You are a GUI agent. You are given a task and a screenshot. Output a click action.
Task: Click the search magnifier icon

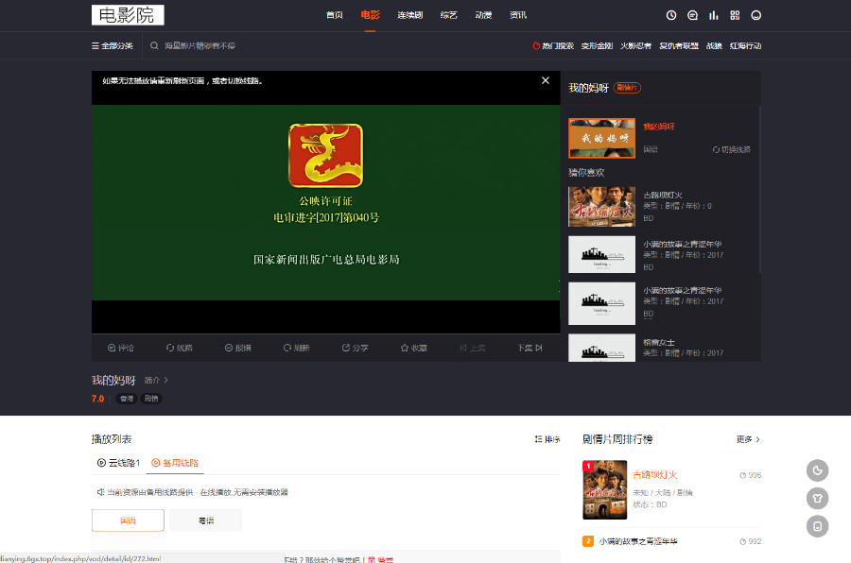click(154, 45)
